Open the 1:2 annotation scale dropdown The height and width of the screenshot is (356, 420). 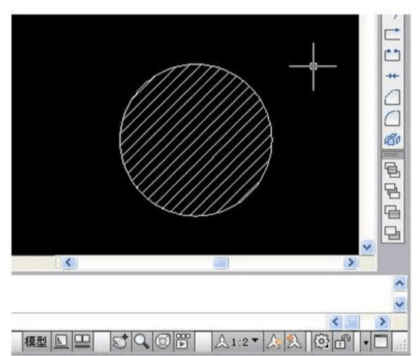[236, 342]
